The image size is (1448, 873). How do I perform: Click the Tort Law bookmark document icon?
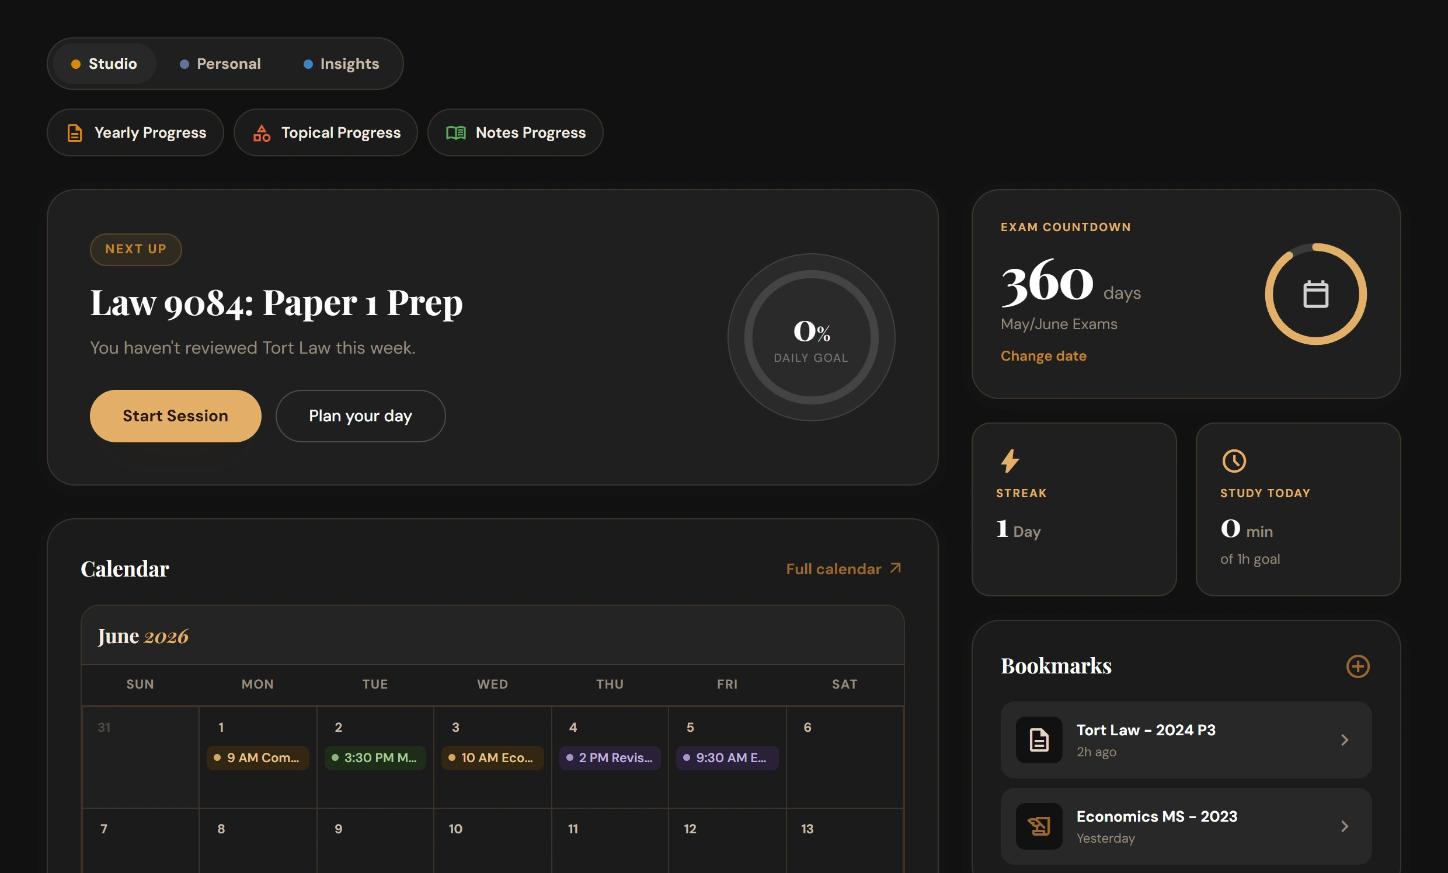[x=1038, y=739]
